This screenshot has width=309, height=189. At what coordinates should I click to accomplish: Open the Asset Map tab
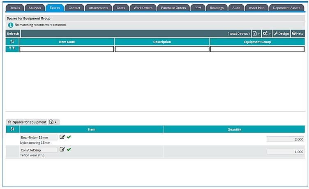click(256, 8)
